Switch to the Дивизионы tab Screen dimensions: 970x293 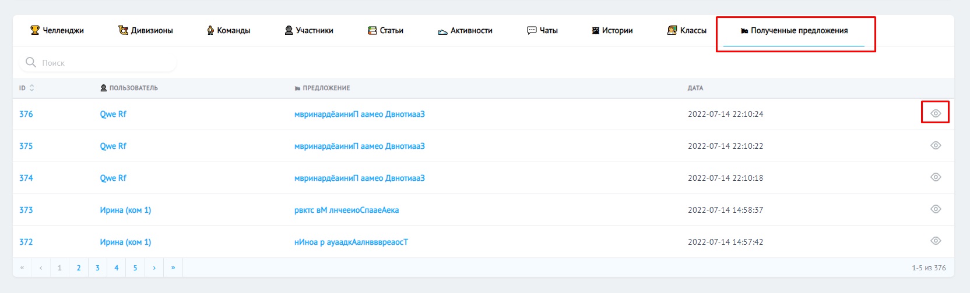[146, 30]
